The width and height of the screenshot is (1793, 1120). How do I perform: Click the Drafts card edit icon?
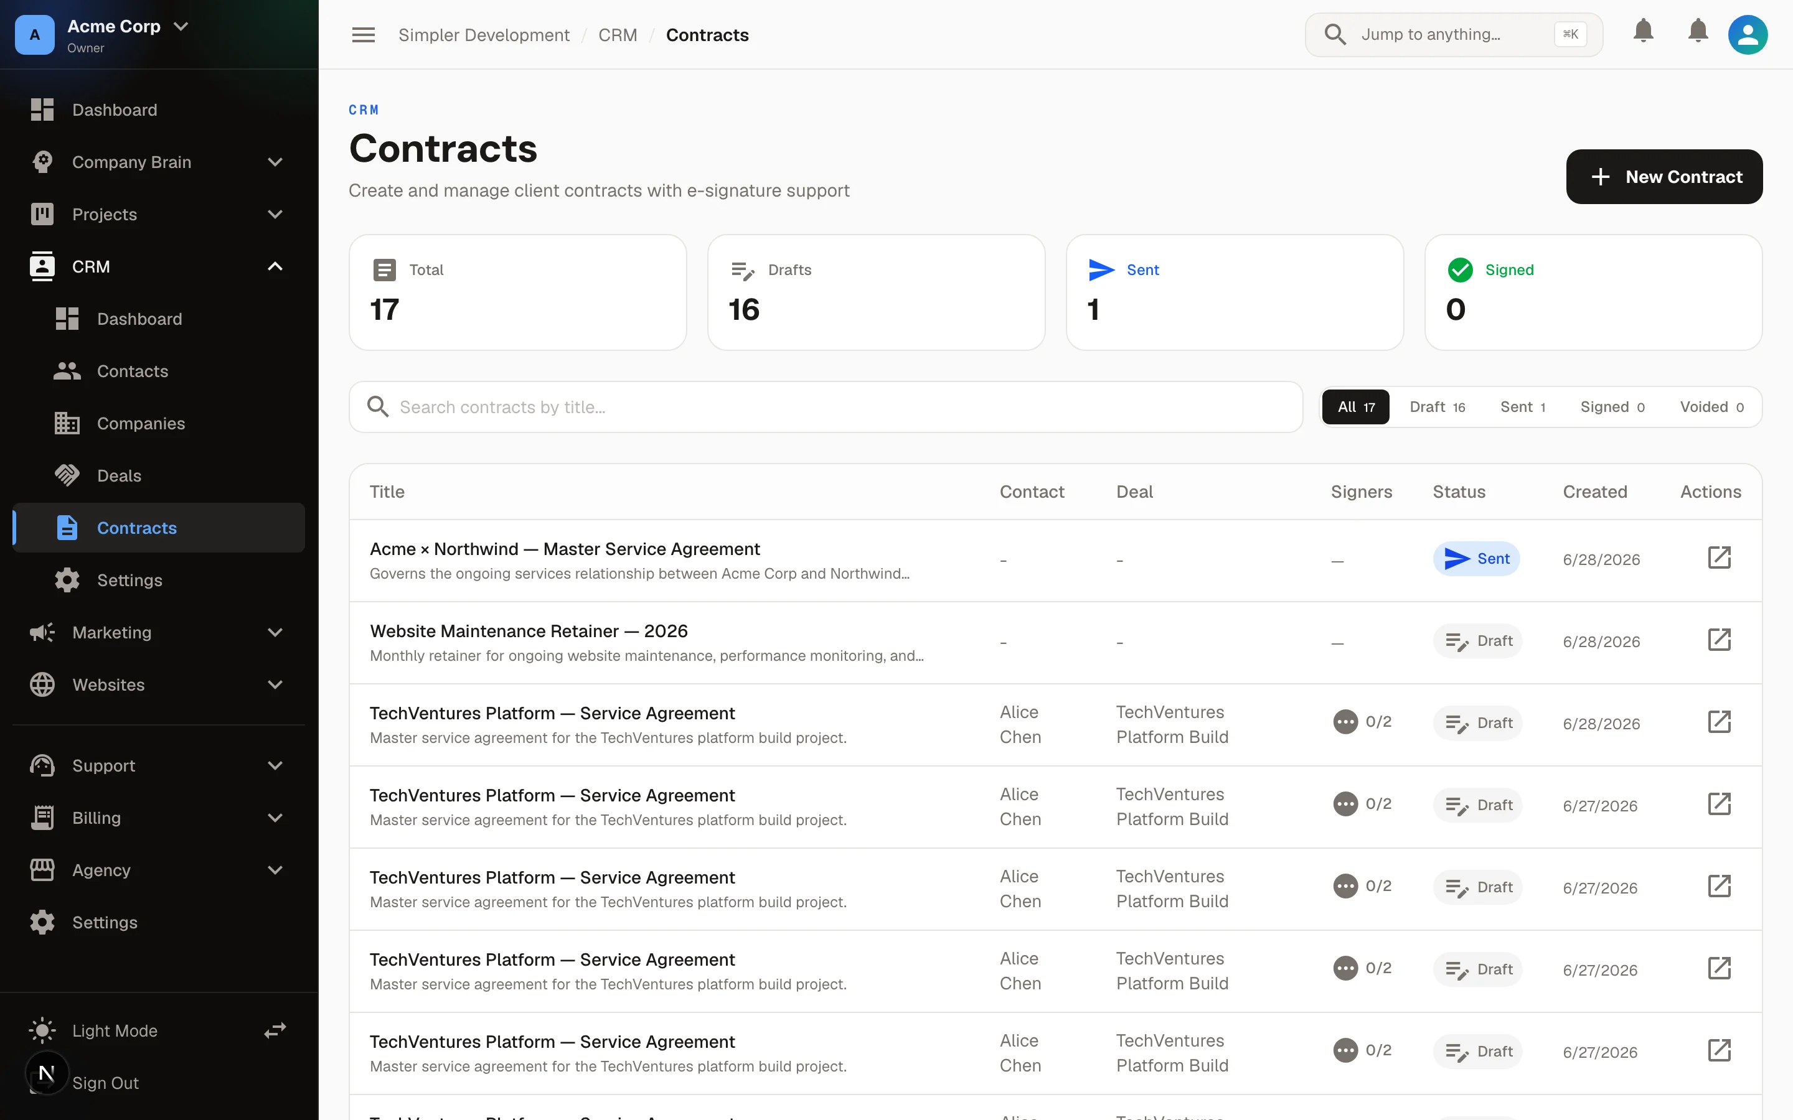point(742,271)
